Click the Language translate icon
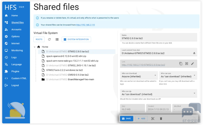Screen dimensions: 203x125 click(6, 64)
